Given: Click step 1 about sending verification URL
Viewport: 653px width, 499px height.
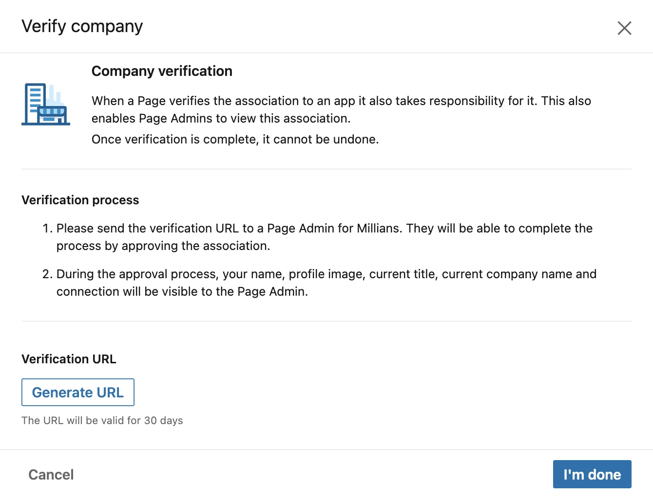Looking at the screenshot, I should tap(324, 237).
